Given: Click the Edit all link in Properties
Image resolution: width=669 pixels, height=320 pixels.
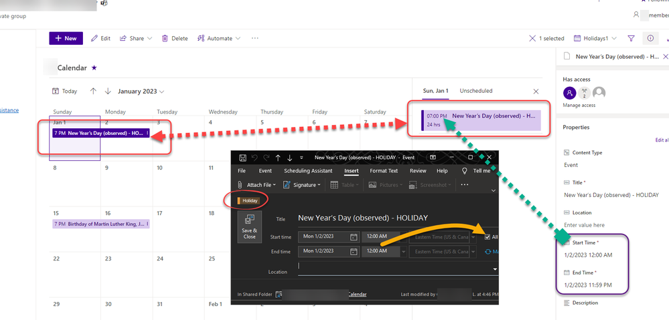Looking at the screenshot, I should point(662,140).
